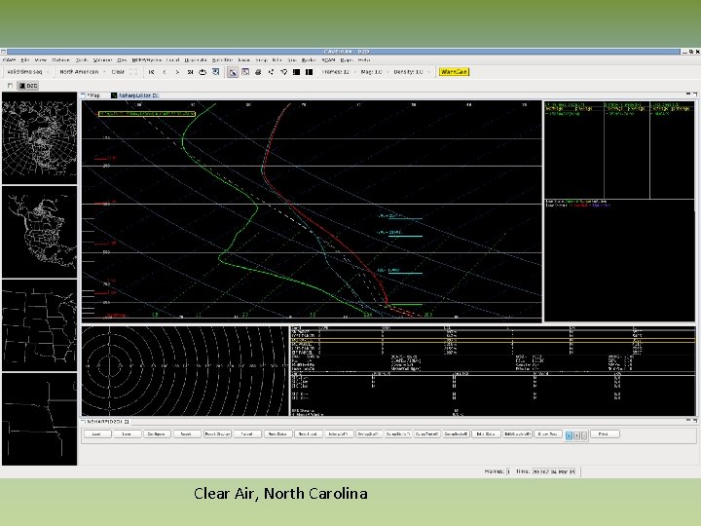The image size is (701, 526).
Task: Click the Clear button in toolbar
Action: (x=118, y=72)
